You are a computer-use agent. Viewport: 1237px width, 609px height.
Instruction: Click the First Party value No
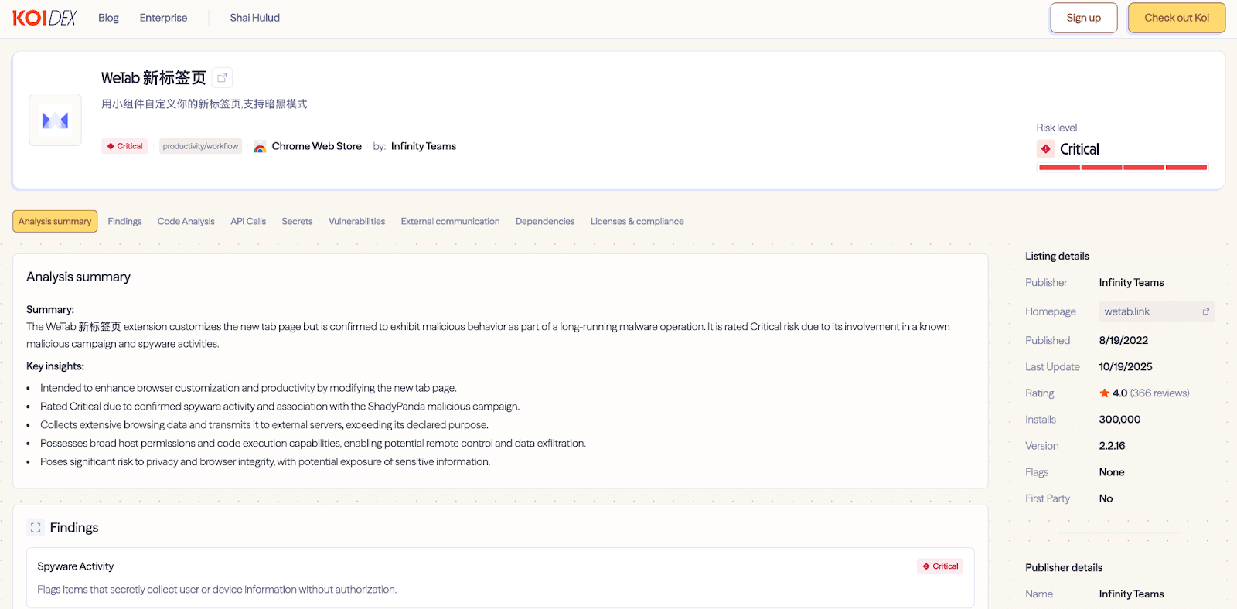click(x=1106, y=498)
